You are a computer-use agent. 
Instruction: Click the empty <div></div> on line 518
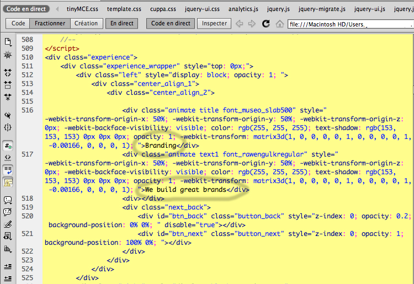[x=143, y=199]
